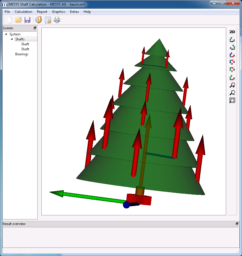Open the Report menu
Screen dimensions: 242x256
click(42, 12)
